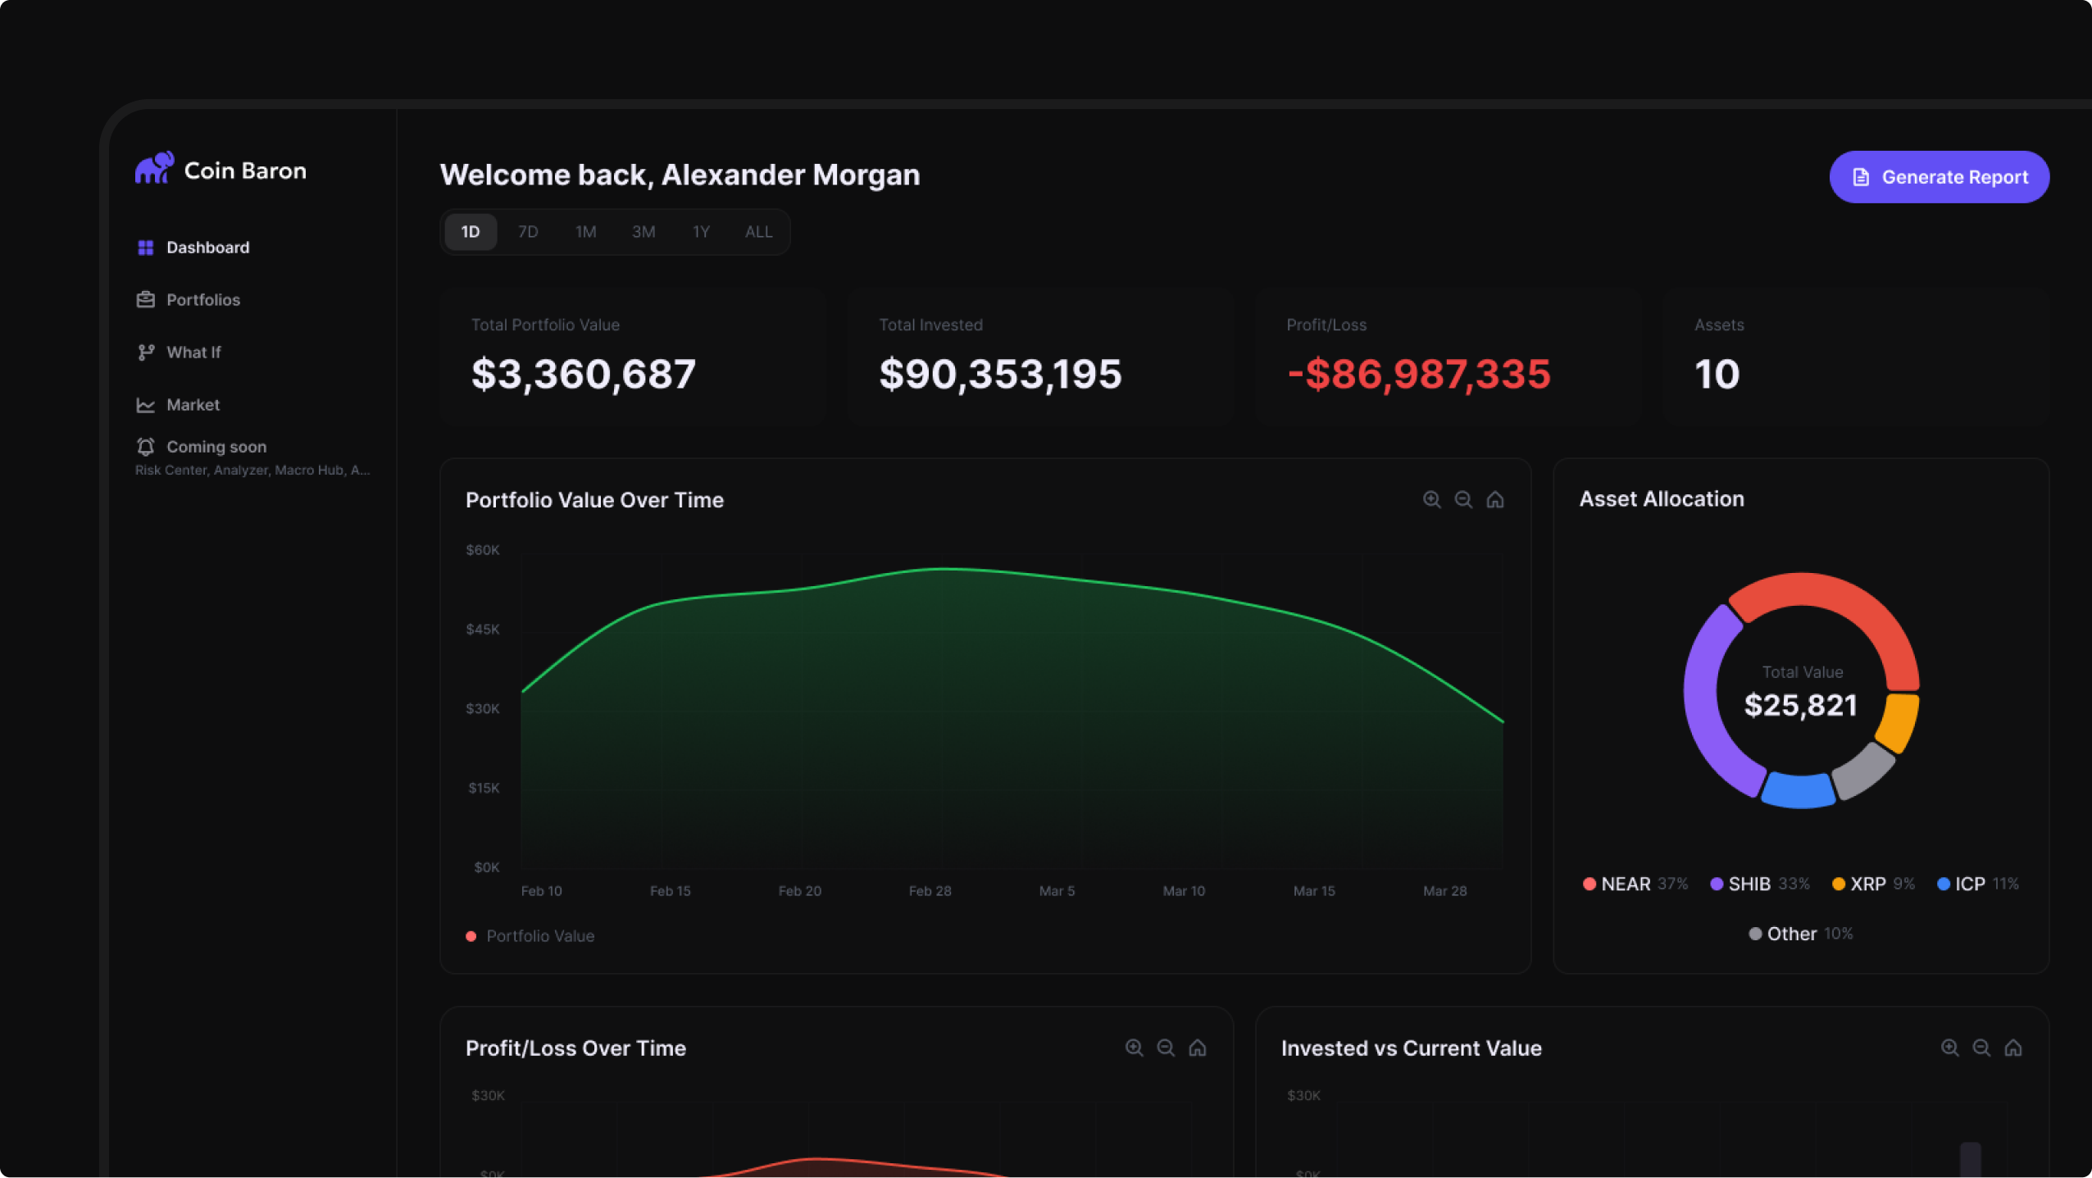This screenshot has height=1178, width=2092.
Task: Switch to the 1Y time range
Action: [x=701, y=232]
